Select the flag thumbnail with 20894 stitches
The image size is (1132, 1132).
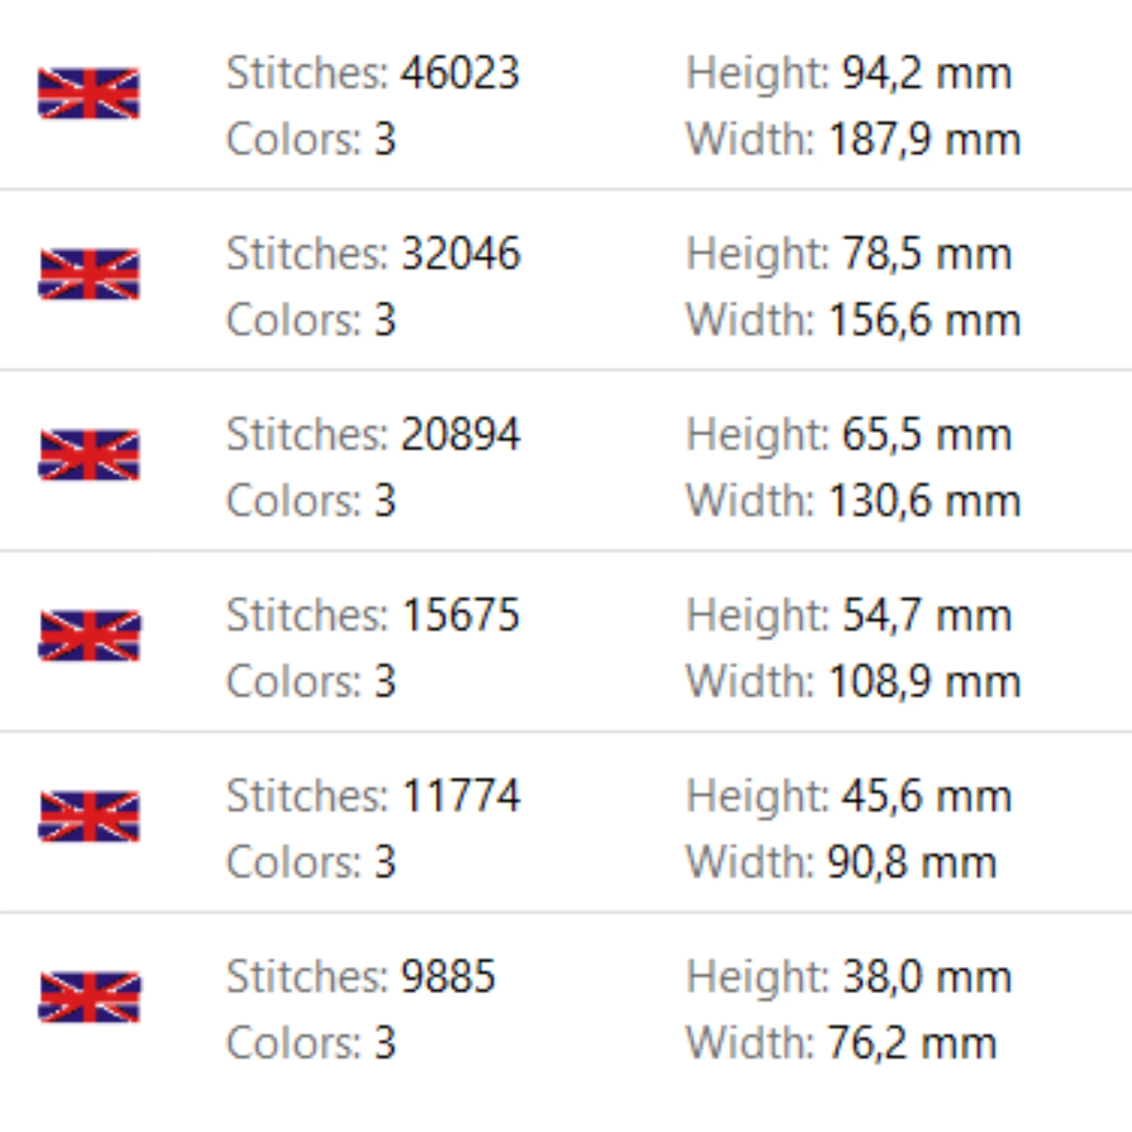click(x=89, y=454)
